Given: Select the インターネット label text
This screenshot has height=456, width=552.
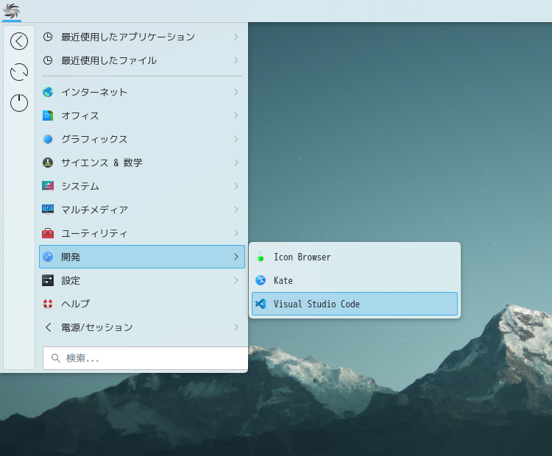Looking at the screenshot, I should [94, 92].
